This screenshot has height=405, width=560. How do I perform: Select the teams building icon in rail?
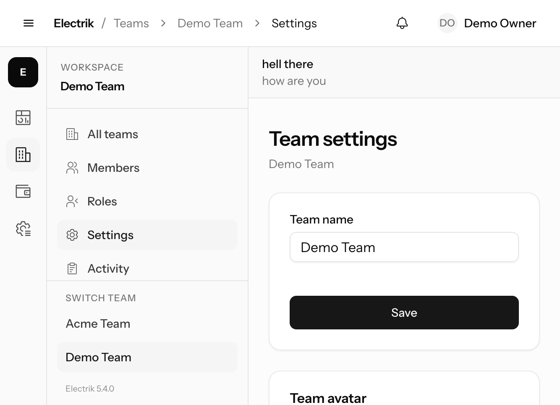pos(23,155)
